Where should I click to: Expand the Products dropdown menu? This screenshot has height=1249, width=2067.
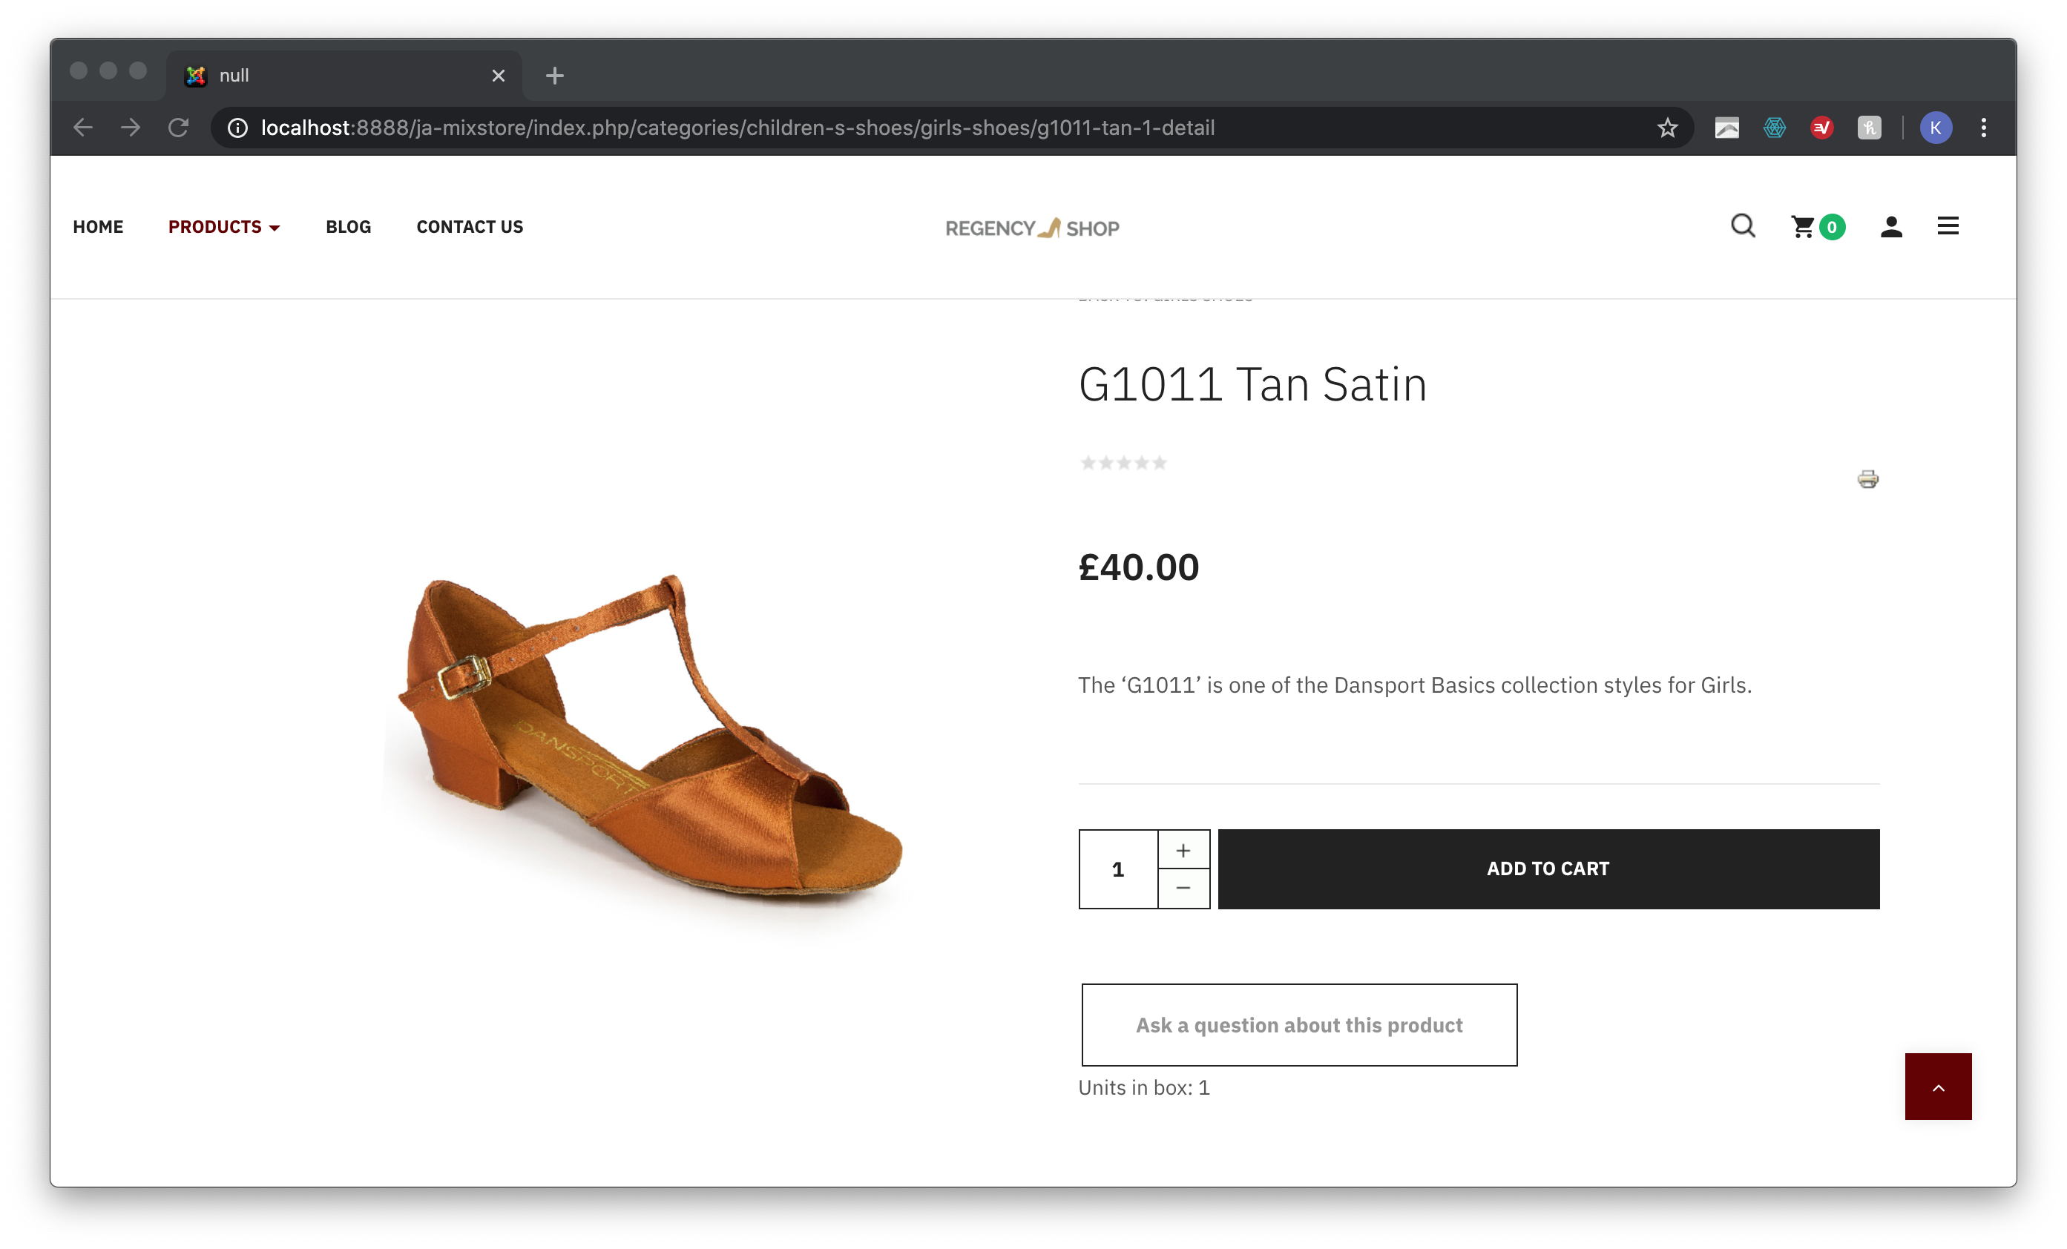pos(224,226)
